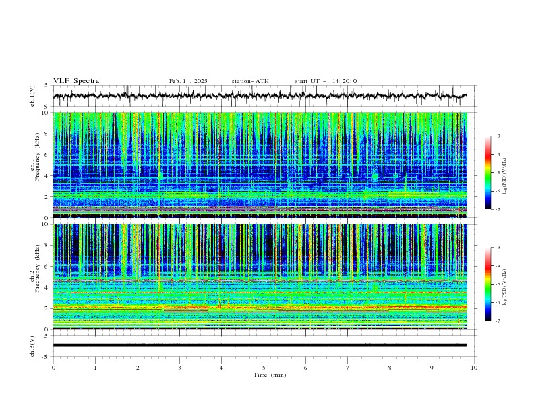
Task: Click the 'start UT = 14:20:0' text
Action: (326, 81)
